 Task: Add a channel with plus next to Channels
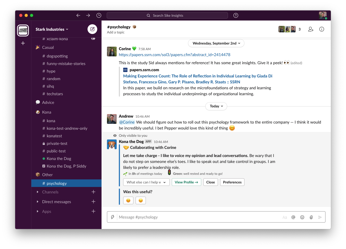point(93,192)
